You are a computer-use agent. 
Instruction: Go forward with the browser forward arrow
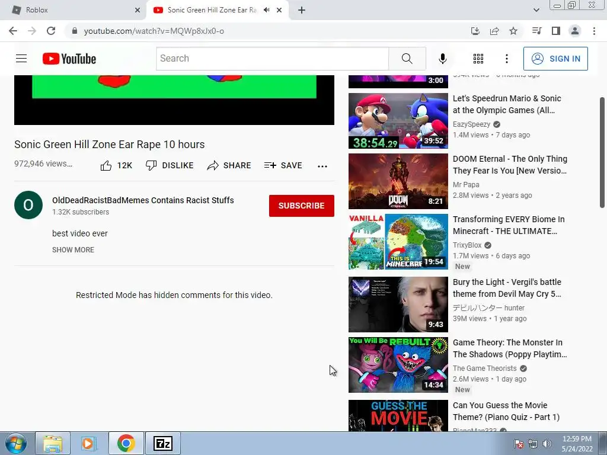tap(32, 31)
